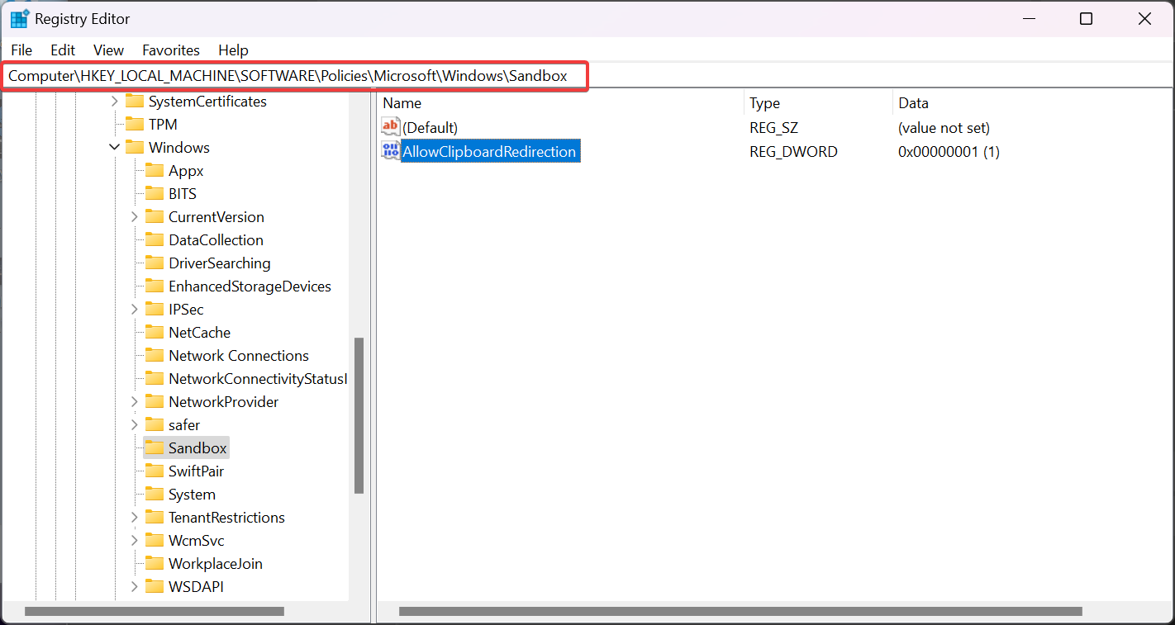Click the NetworkConnectivityStatus folder icon
The width and height of the screenshot is (1175, 625).
(x=155, y=379)
